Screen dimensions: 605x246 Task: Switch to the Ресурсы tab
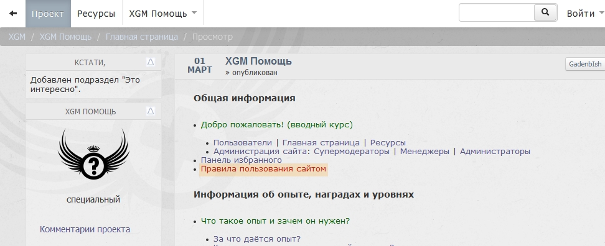(x=96, y=14)
